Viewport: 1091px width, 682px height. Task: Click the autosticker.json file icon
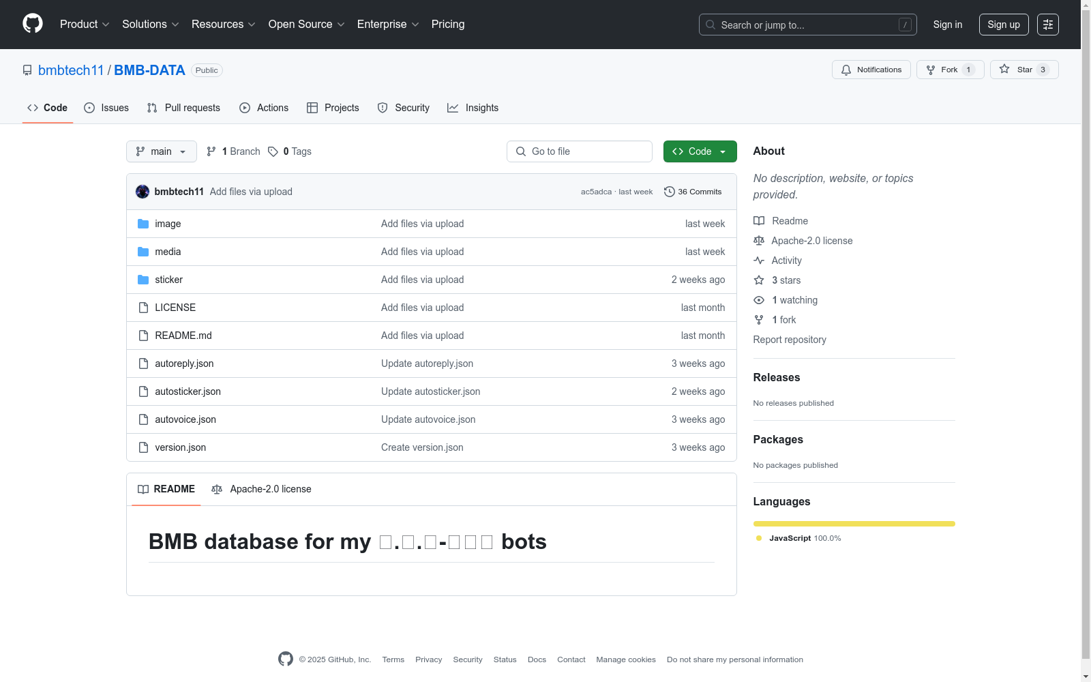(143, 391)
